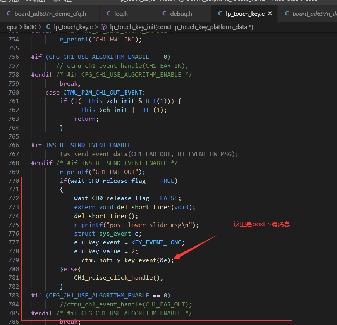Click line number 754 in the gutter

point(14,40)
